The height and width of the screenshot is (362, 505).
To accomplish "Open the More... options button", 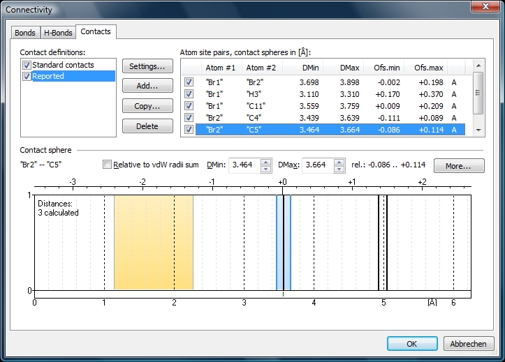I will [x=459, y=166].
